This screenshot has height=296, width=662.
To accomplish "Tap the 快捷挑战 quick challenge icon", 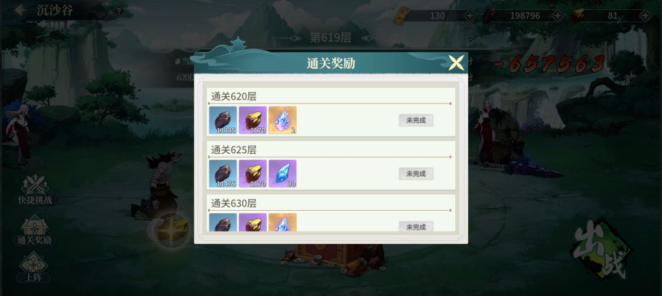I will 35,190.
